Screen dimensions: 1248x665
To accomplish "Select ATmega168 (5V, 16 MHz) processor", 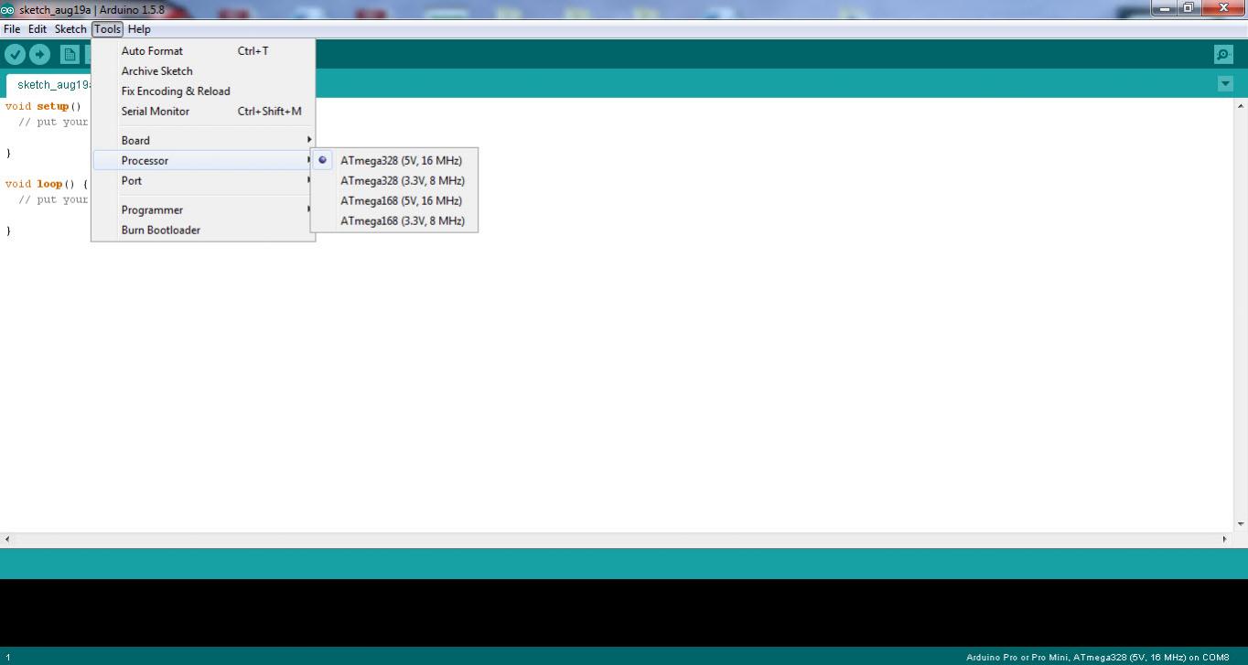I will point(401,201).
